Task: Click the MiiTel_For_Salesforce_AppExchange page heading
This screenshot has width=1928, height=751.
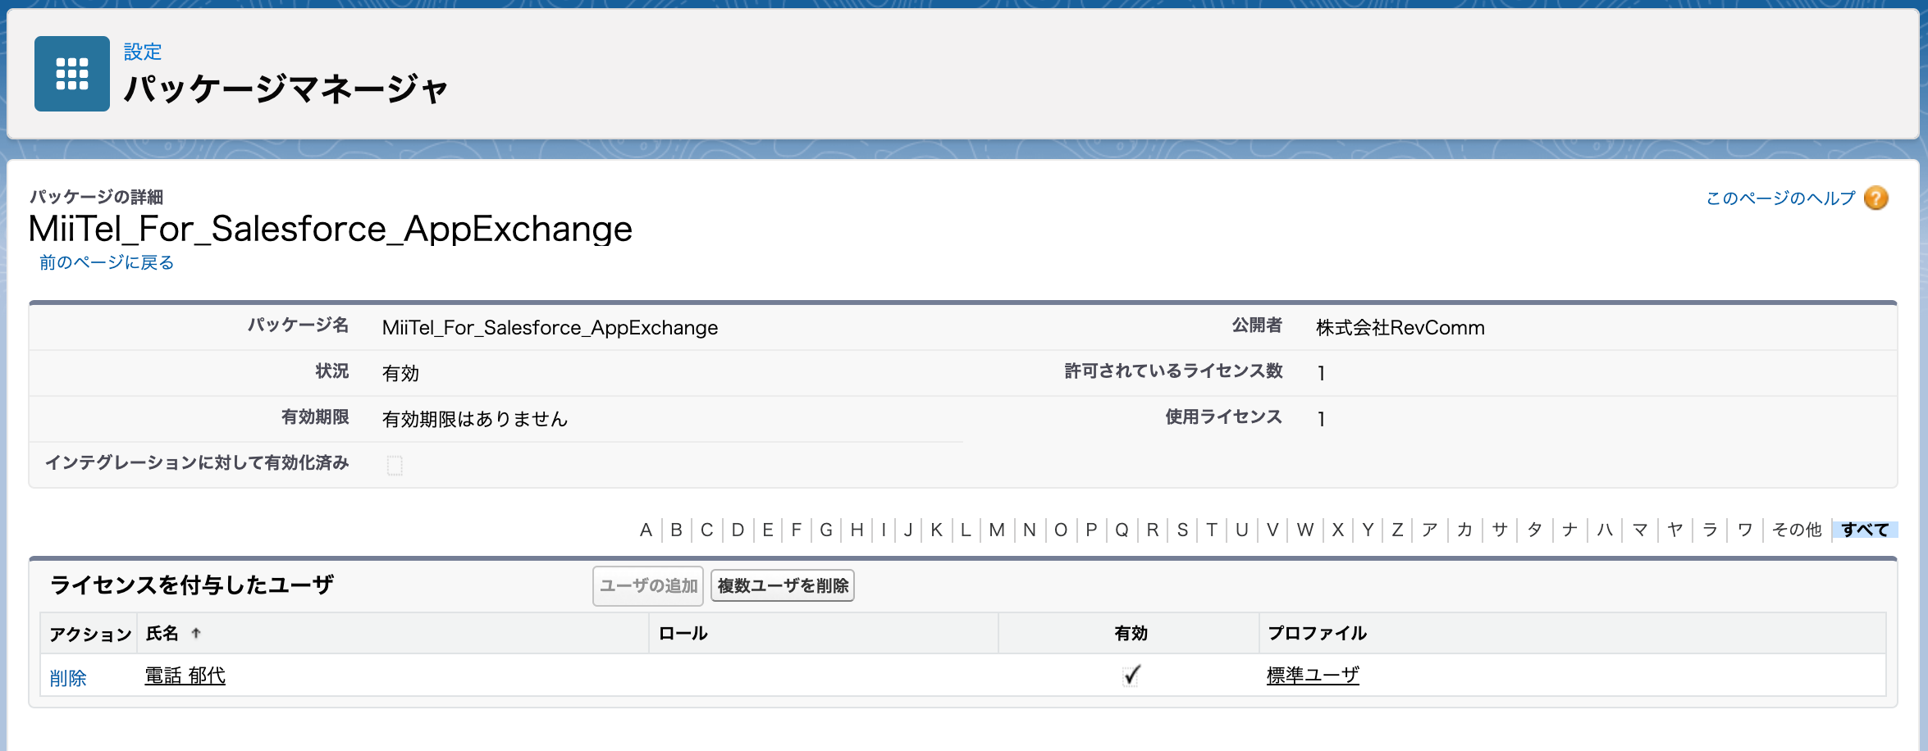Action: click(x=331, y=229)
